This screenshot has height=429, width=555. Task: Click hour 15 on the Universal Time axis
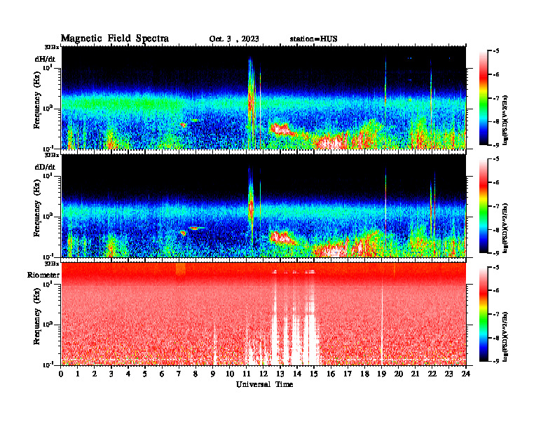pos(314,374)
